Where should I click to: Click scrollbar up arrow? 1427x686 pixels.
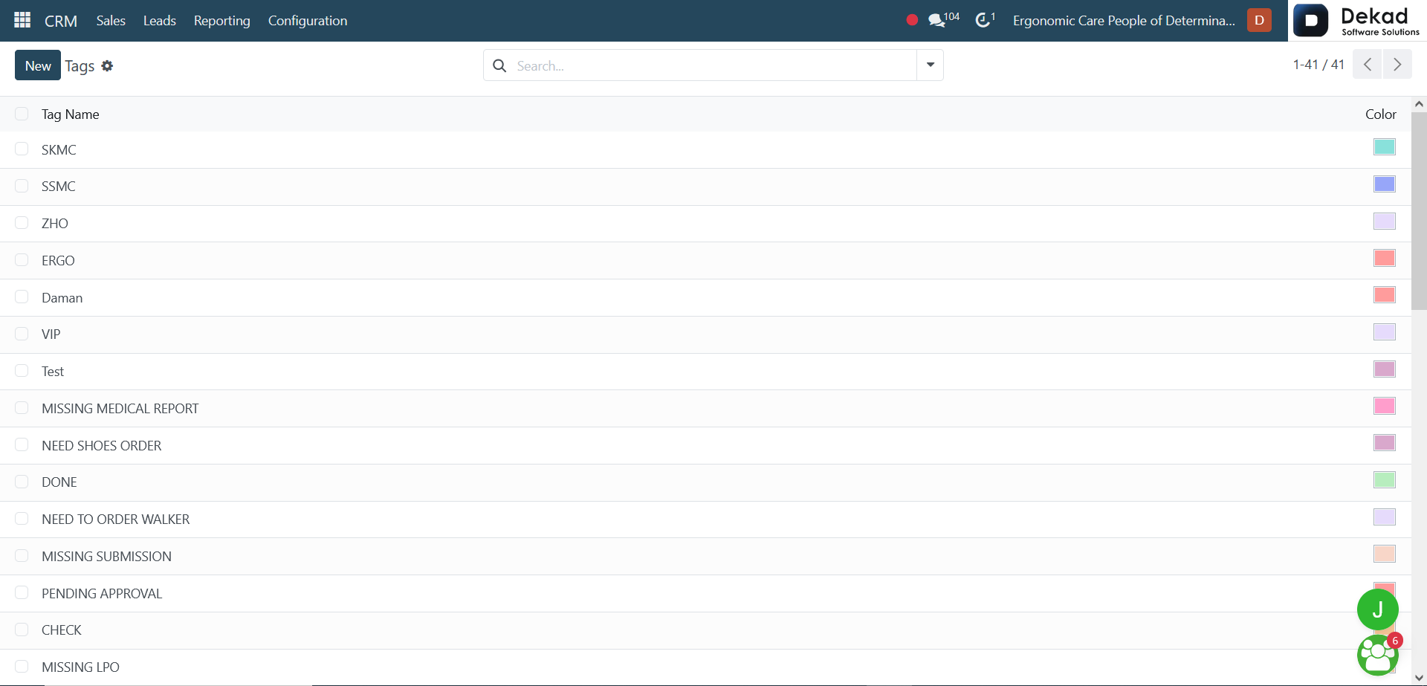(x=1419, y=104)
